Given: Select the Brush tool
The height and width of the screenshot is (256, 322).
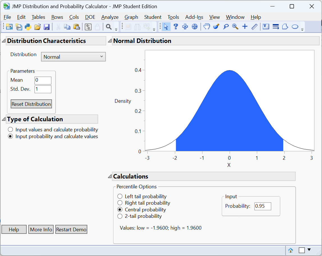Looking at the screenshot, I should pyautogui.click(x=216, y=27).
